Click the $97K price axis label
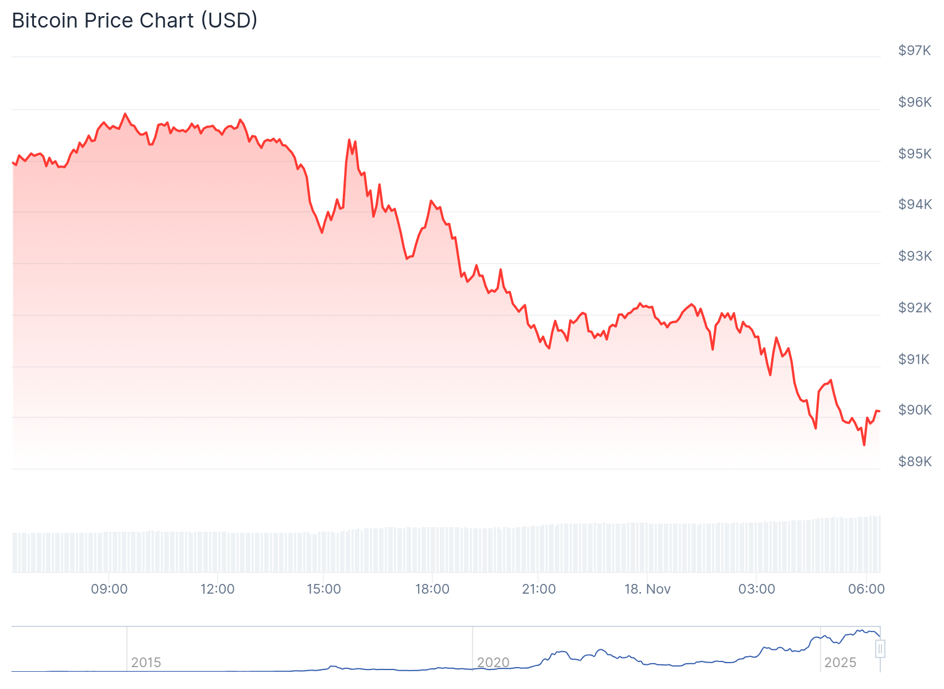 click(x=915, y=51)
